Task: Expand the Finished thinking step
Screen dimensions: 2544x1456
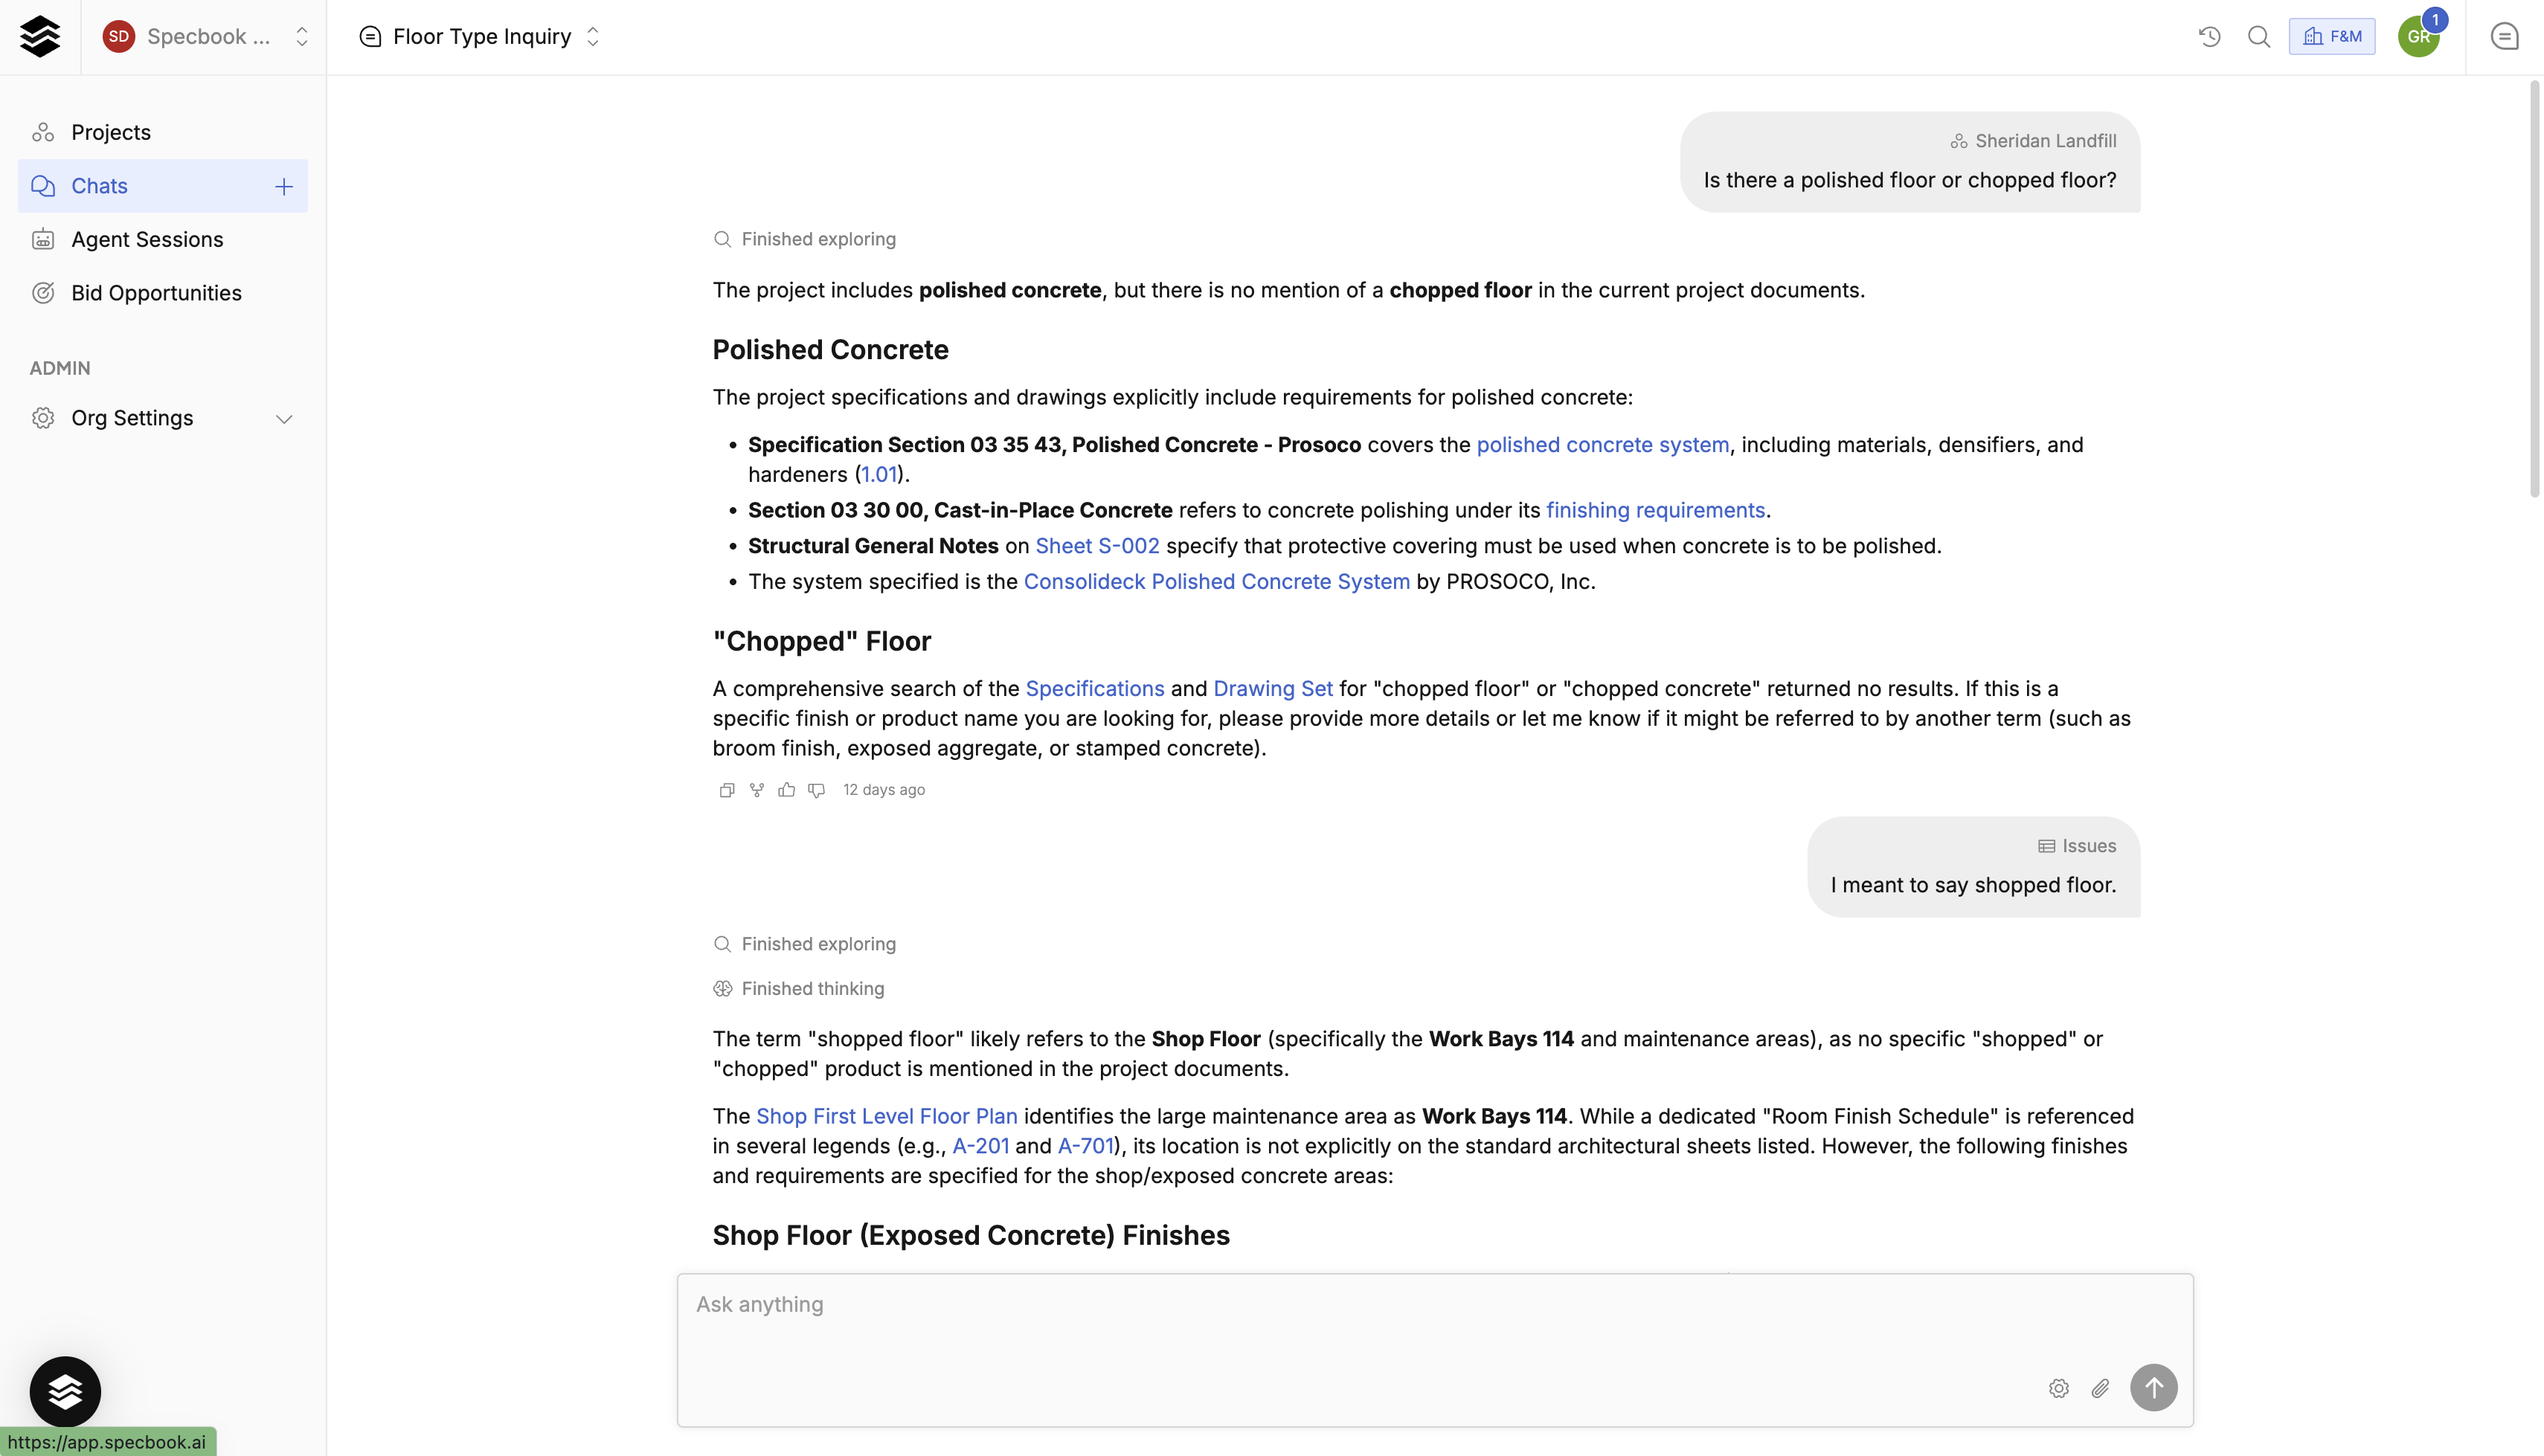Action: [x=799, y=989]
